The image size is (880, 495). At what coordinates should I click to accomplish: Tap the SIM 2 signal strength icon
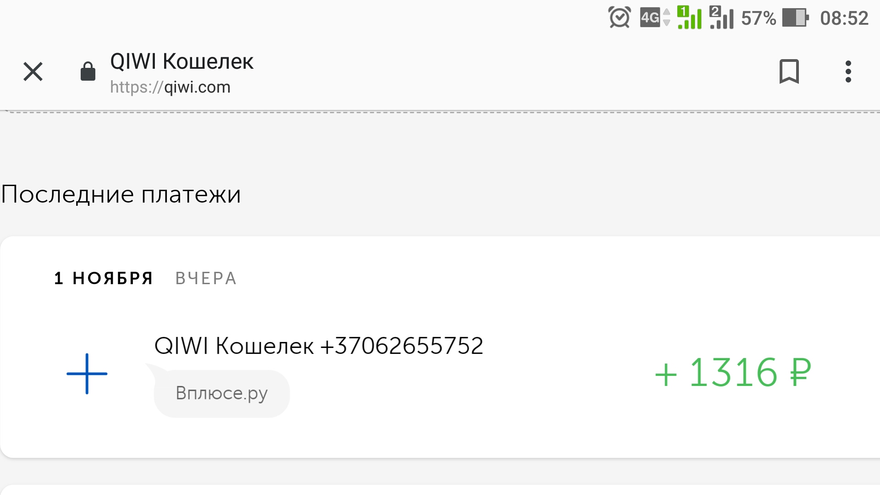click(721, 17)
